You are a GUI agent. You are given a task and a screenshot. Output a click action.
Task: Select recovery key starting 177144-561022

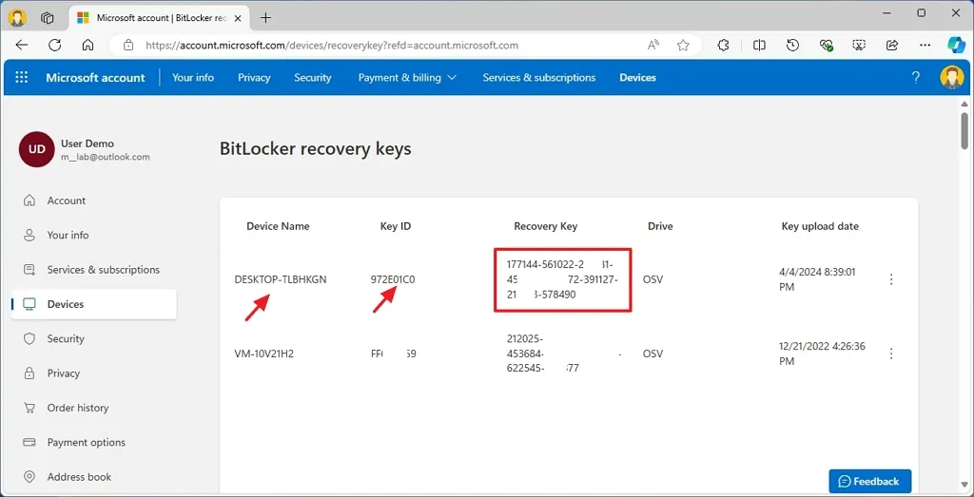[x=562, y=279]
